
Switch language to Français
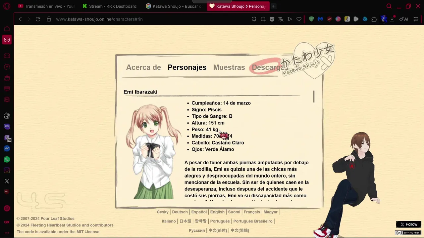[x=252, y=212]
